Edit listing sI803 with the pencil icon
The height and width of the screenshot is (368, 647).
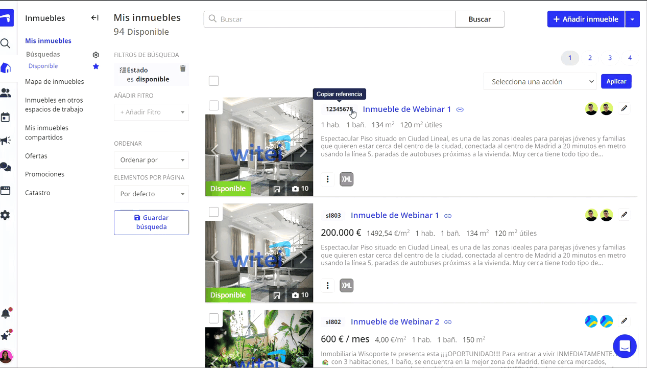(x=624, y=215)
